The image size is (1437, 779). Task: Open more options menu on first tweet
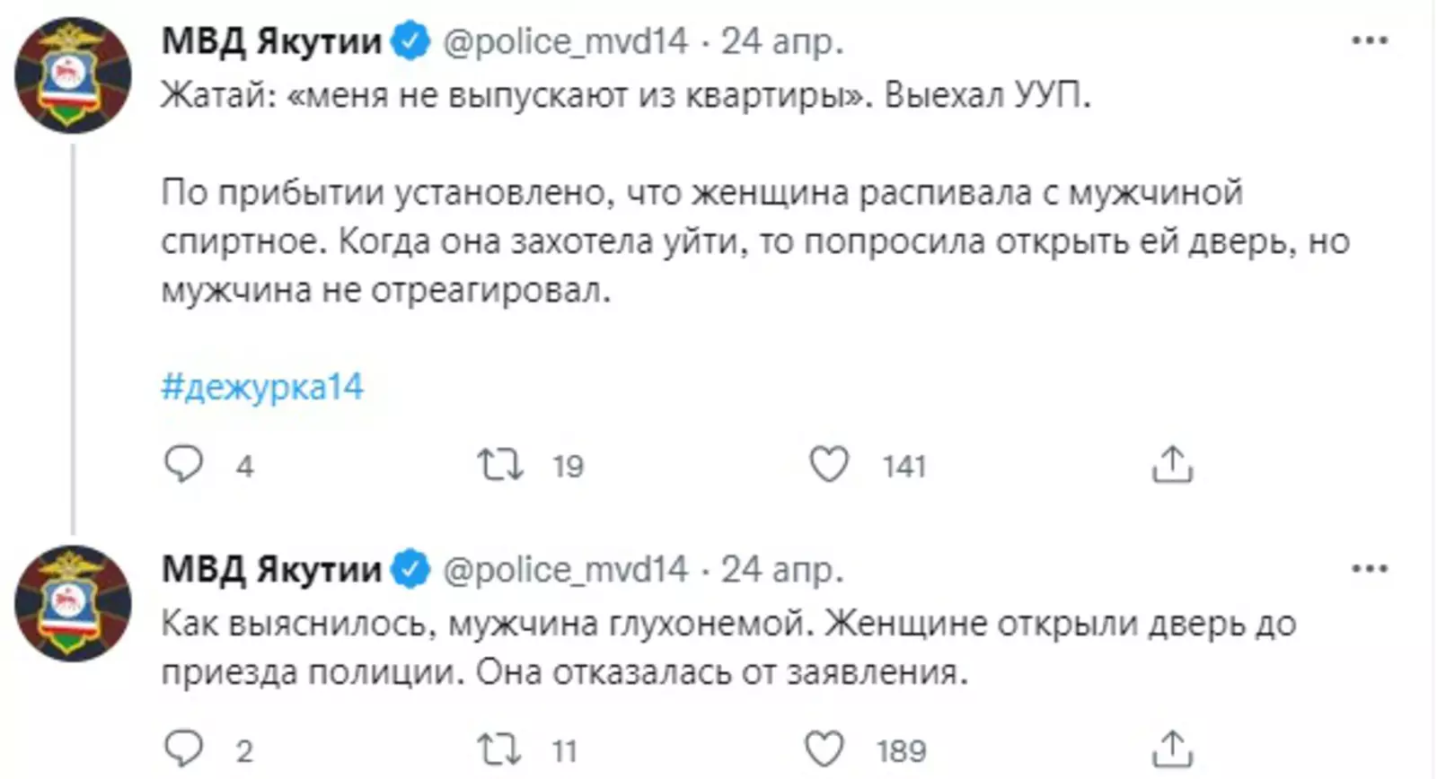coord(1370,40)
